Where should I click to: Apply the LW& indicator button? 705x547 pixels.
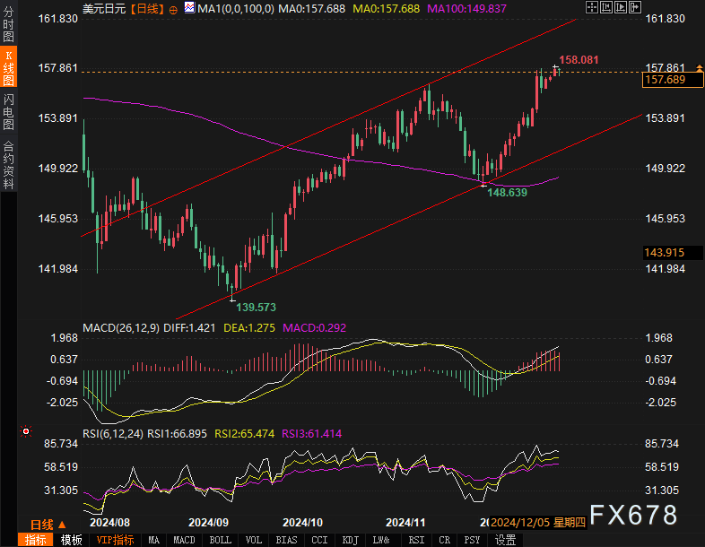click(381, 540)
